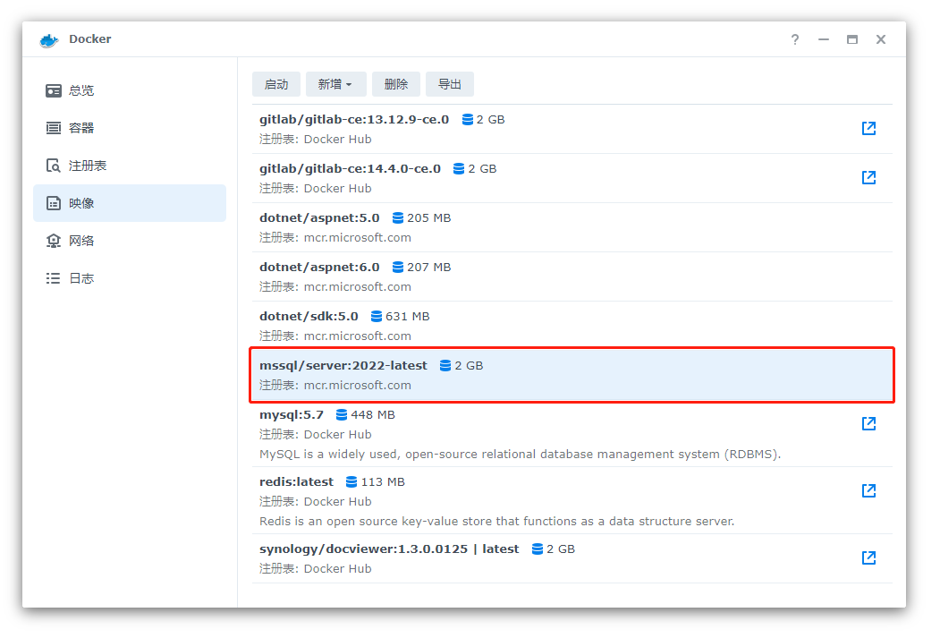Viewport: 940px width, 638px height.
Task: Click the MySQL RDBMS description text
Action: 520,455
